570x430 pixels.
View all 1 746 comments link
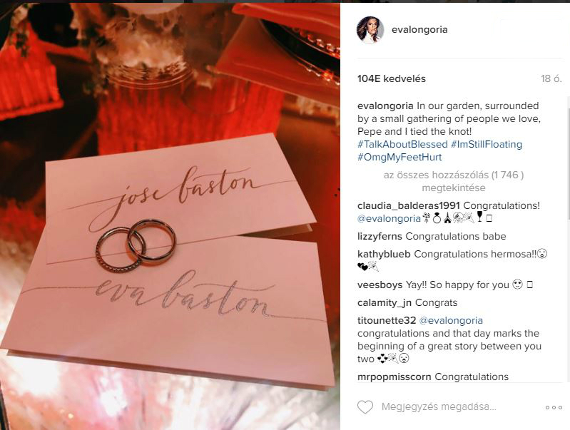click(453, 181)
